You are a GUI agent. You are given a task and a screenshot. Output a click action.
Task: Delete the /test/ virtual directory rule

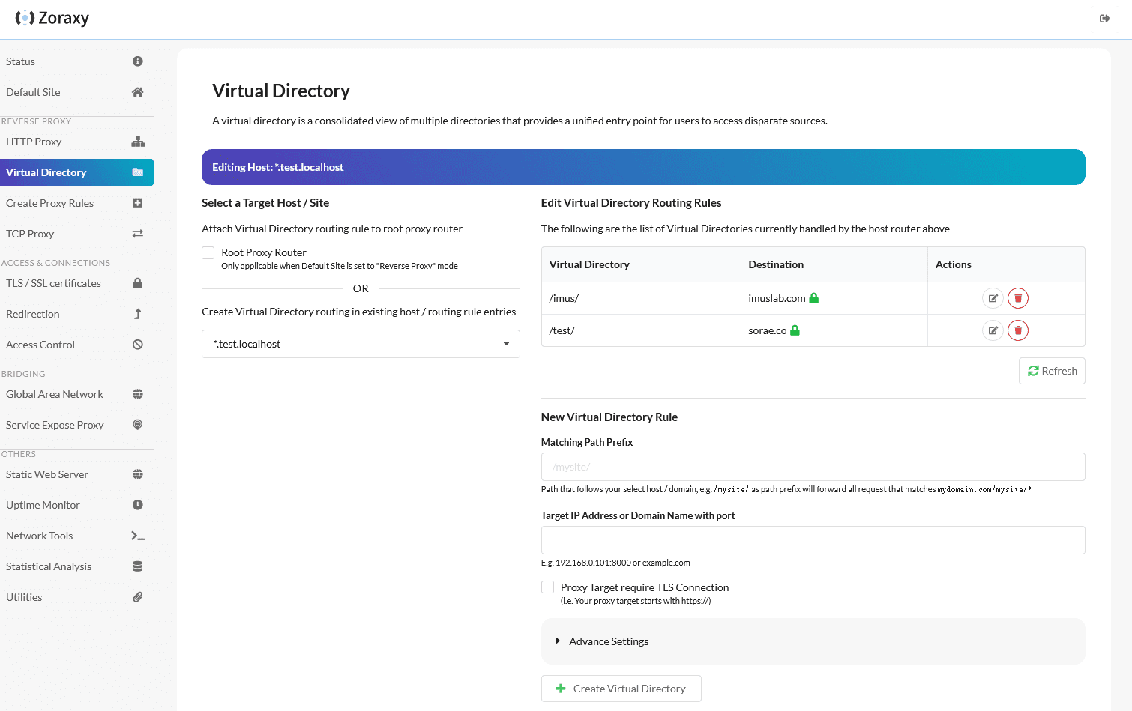[1017, 330]
